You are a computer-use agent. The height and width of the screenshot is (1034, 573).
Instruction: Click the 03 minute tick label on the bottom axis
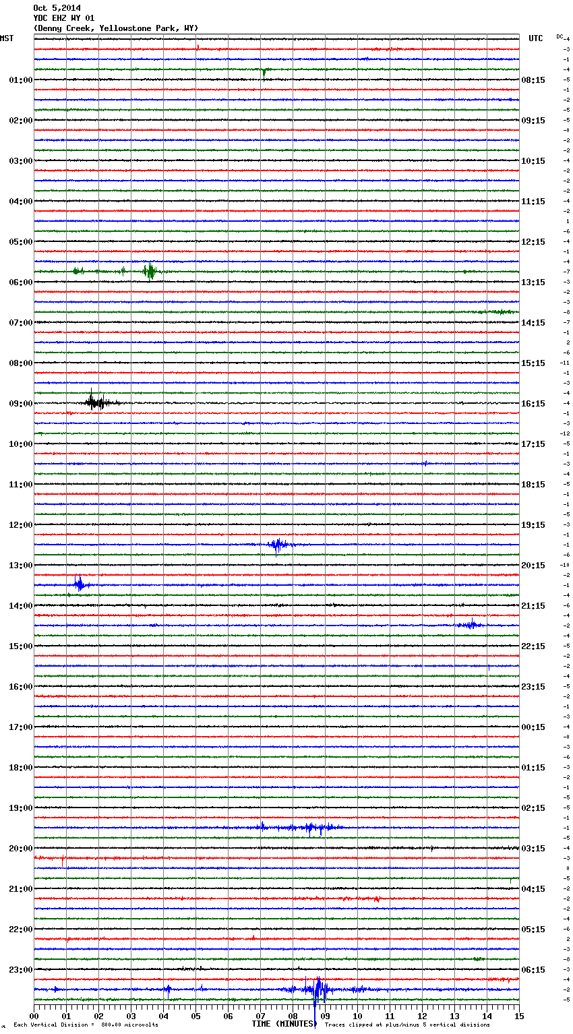click(x=131, y=1016)
